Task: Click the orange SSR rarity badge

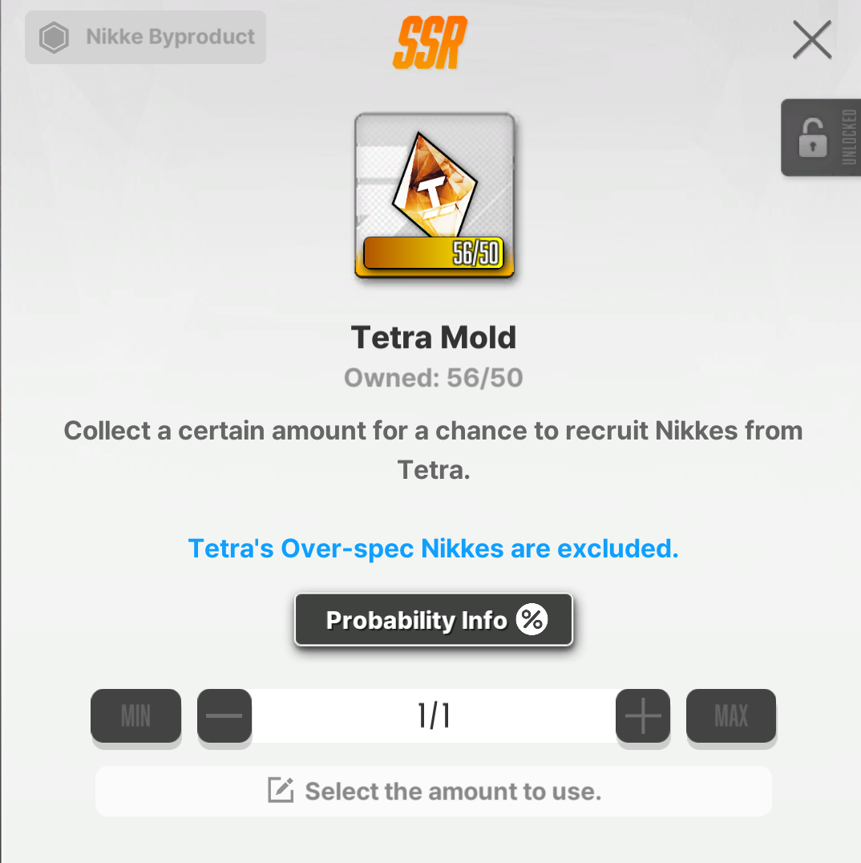Action: (430, 43)
